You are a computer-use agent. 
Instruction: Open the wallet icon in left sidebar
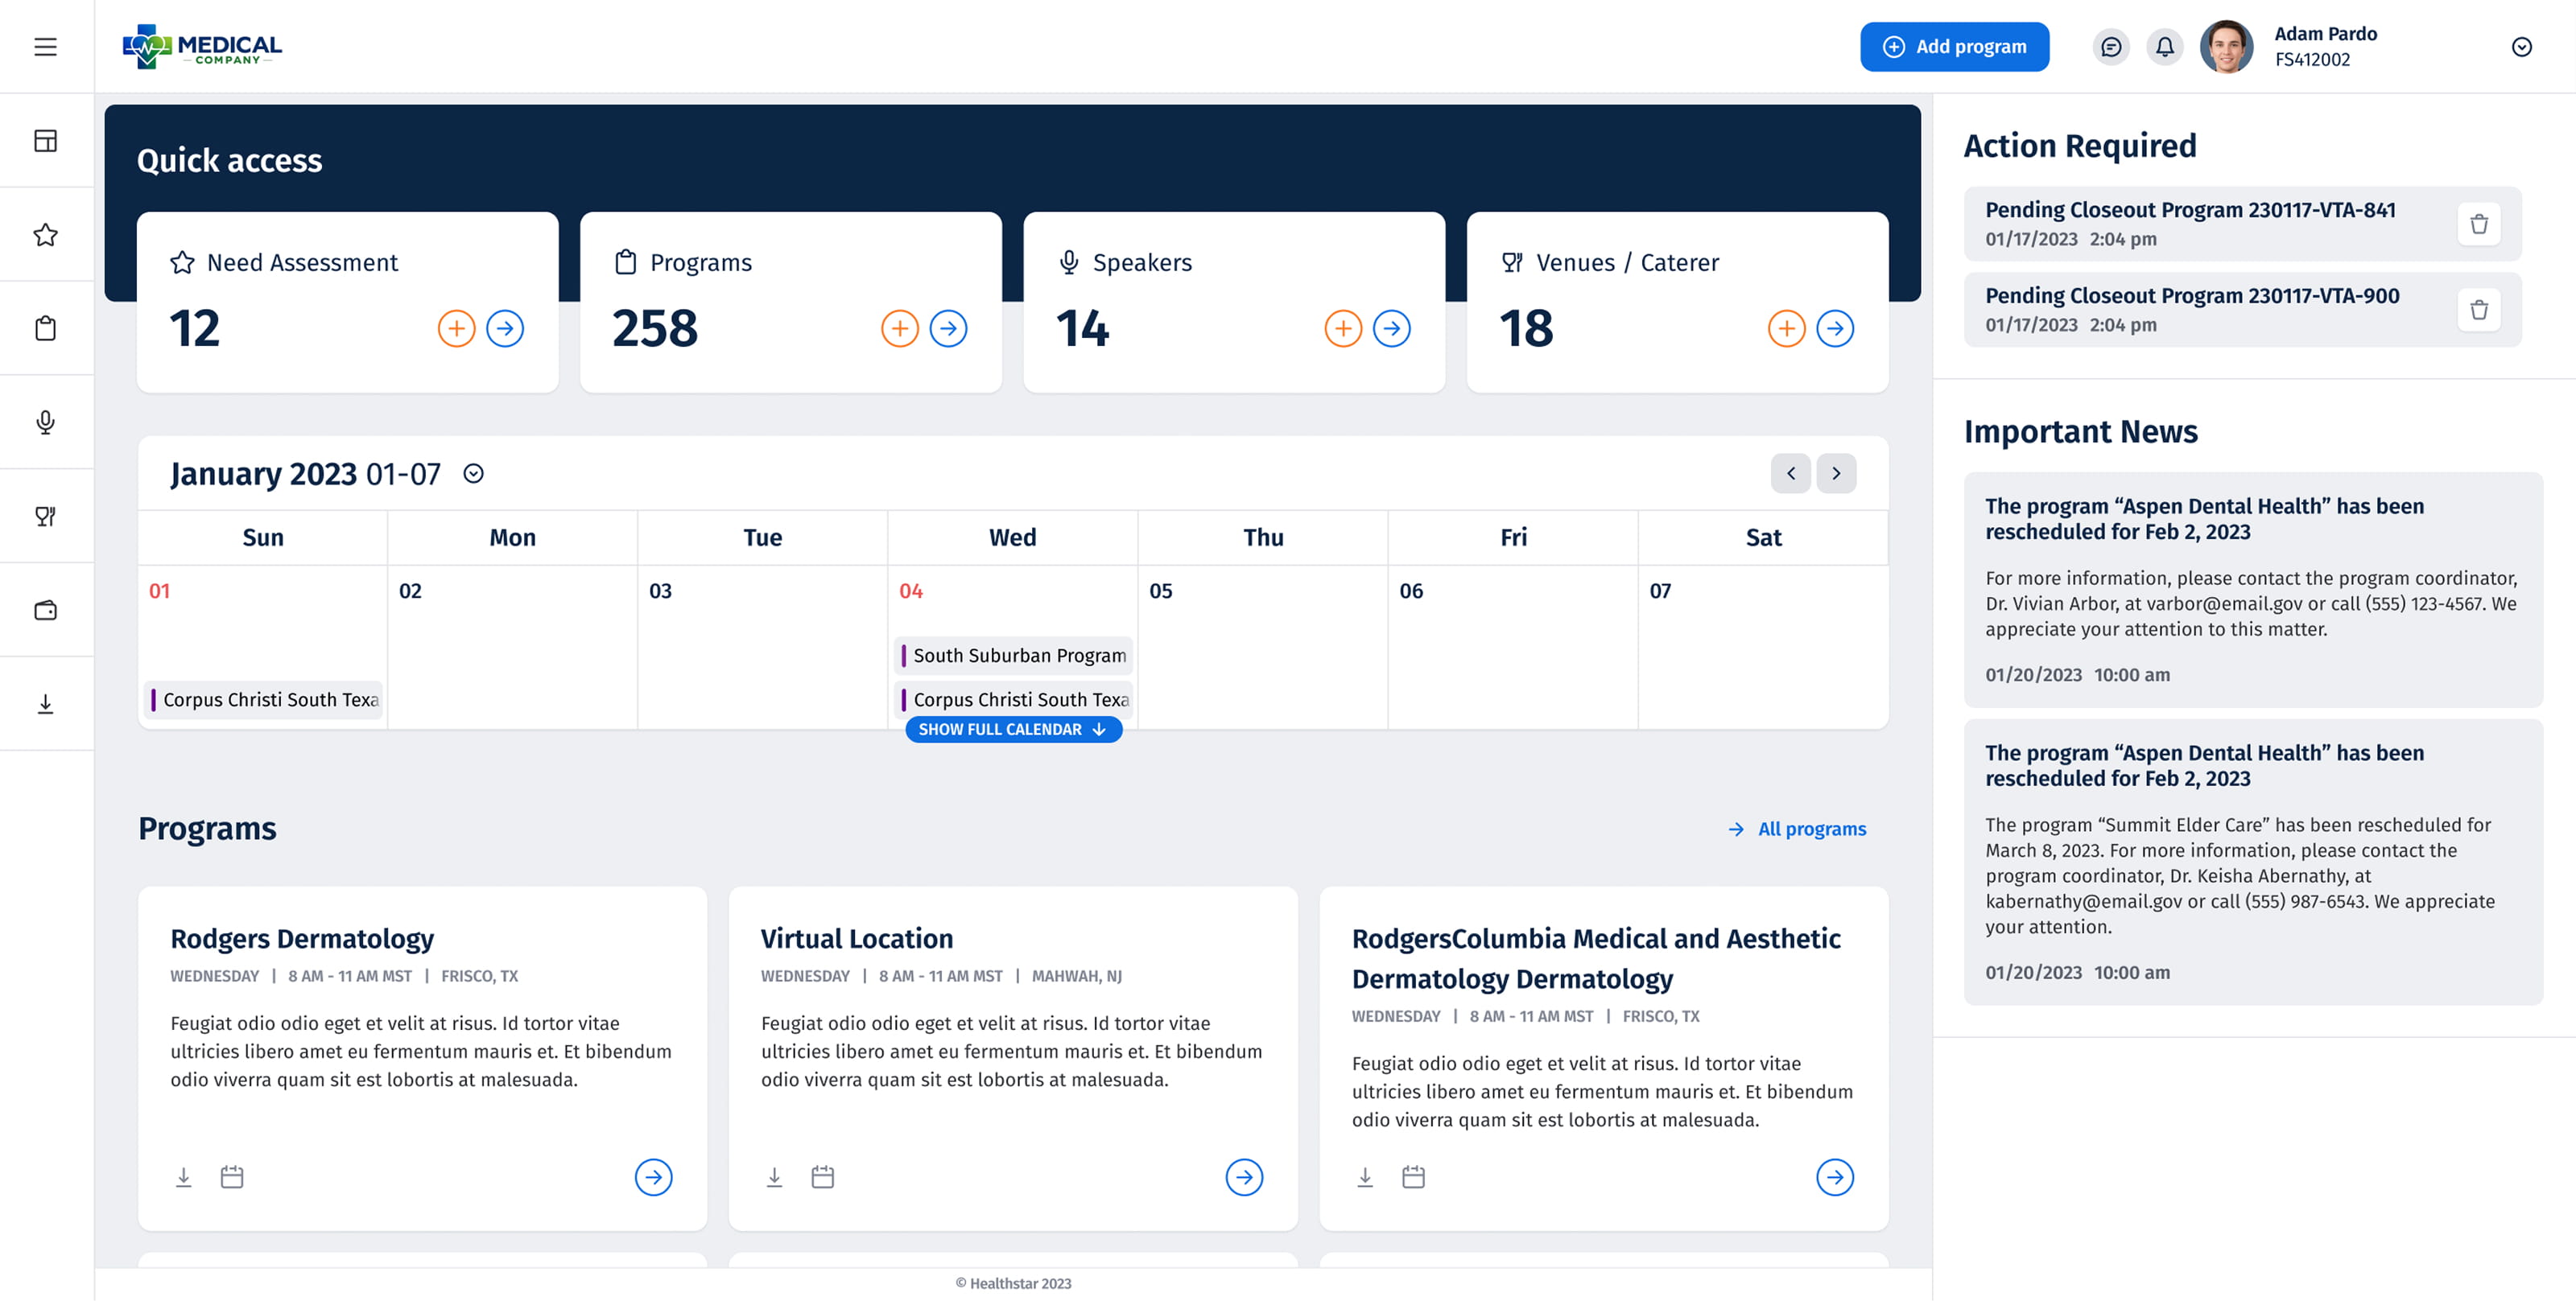tap(45, 611)
